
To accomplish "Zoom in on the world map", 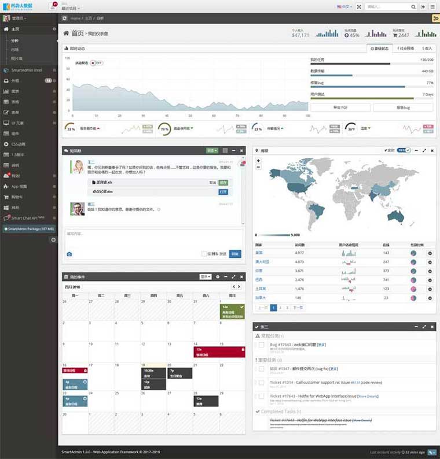I will [x=258, y=161].
